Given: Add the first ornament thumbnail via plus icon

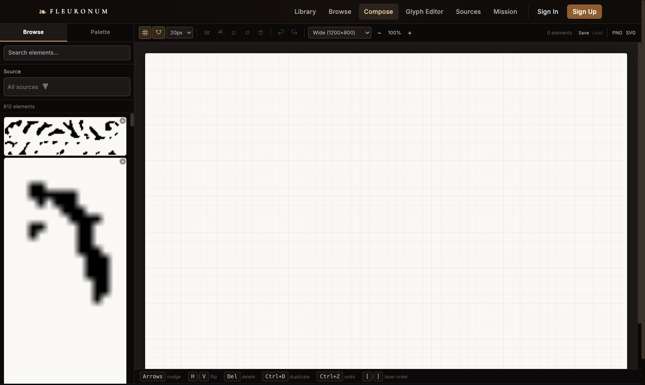Looking at the screenshot, I should click(123, 121).
